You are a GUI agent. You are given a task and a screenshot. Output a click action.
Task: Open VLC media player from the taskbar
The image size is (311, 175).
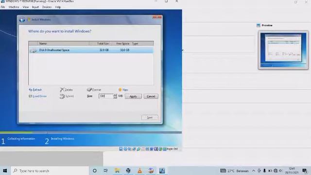pos(139,171)
